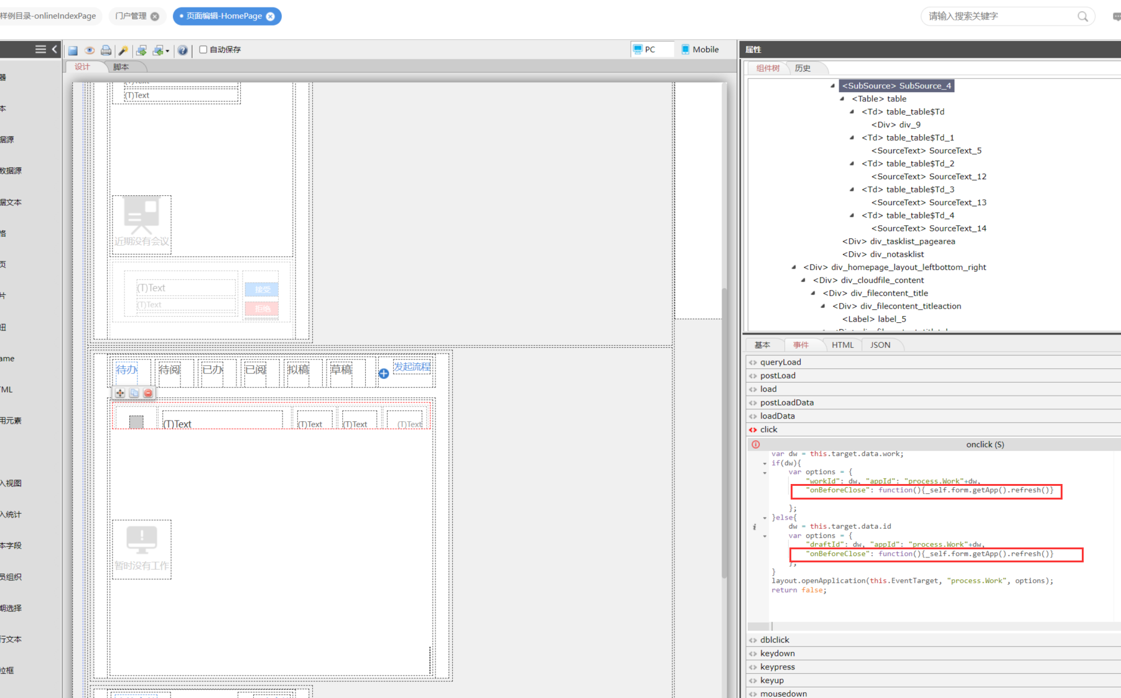Fold the }else{ code block
1121x698 pixels.
(x=765, y=518)
